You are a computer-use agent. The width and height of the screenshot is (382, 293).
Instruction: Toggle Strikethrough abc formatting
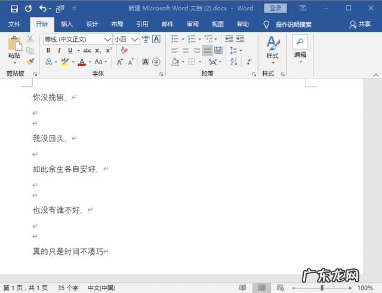coord(87,51)
